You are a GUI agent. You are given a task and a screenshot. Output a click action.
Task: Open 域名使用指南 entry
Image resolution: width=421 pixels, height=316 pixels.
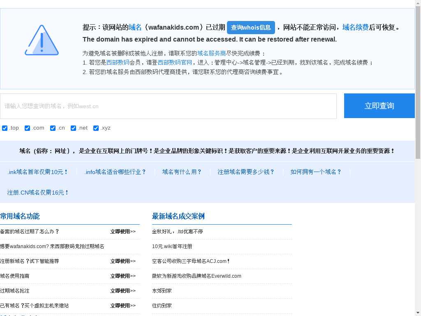pos(15,276)
